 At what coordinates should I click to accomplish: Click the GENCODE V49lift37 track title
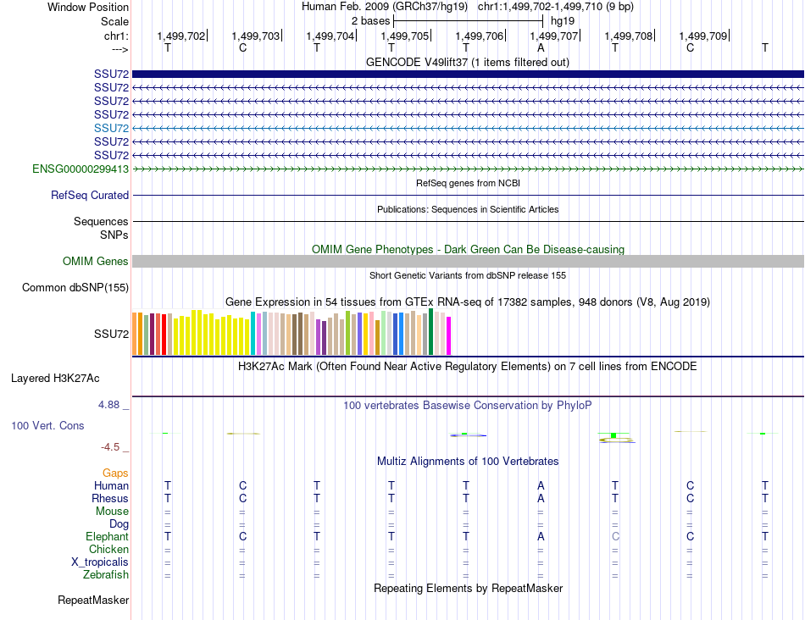pos(467,62)
